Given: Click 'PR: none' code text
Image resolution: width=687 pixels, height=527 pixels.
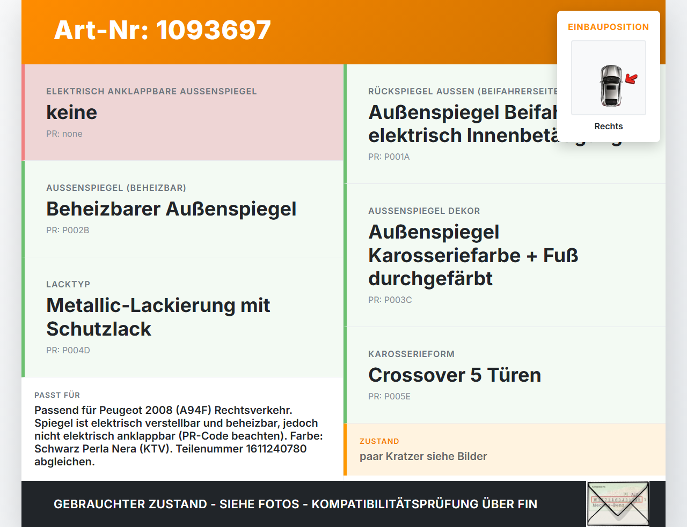Looking at the screenshot, I should pos(64,133).
